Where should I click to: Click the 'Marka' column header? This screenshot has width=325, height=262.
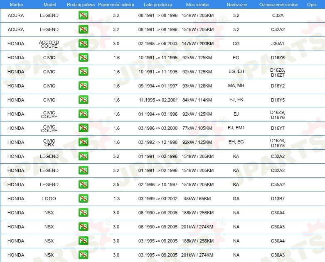(x=16, y=5)
